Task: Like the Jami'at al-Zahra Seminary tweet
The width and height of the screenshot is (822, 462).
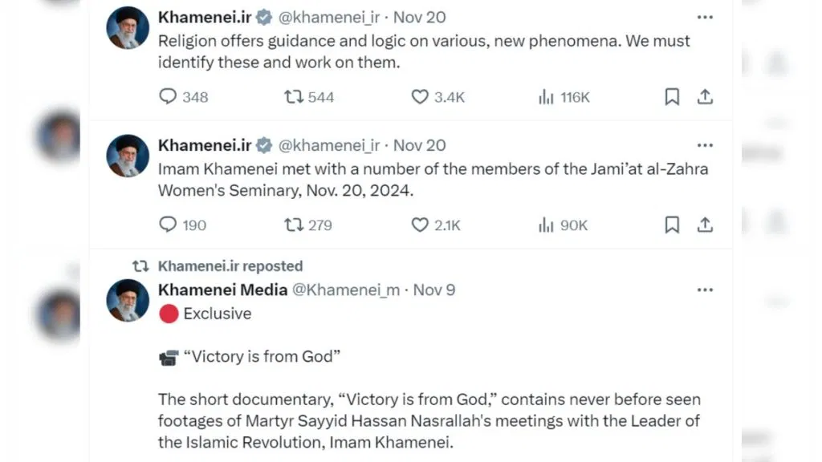Action: [420, 225]
